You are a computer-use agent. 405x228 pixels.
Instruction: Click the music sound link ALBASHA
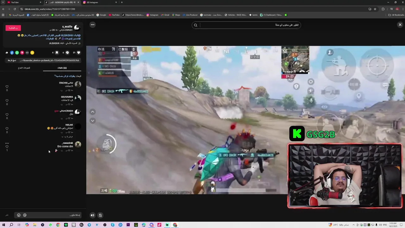(65, 43)
